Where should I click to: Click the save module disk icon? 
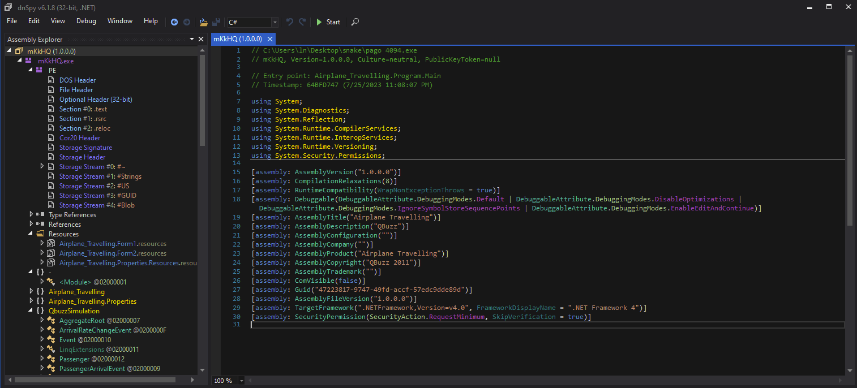(216, 22)
